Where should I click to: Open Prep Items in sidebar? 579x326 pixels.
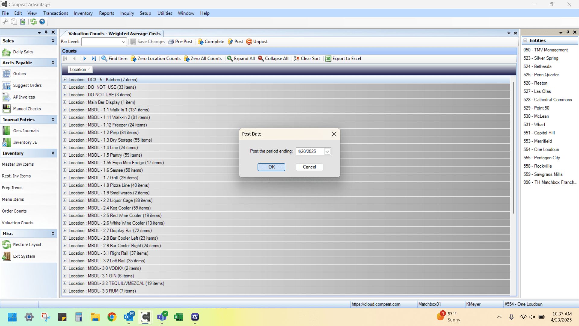click(x=12, y=188)
